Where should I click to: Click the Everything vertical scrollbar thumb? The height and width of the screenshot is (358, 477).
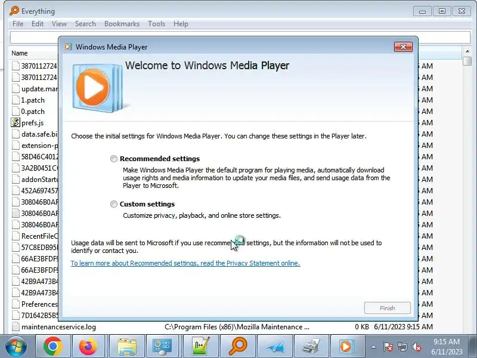point(467,61)
